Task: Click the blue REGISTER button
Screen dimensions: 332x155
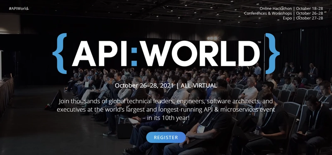Action: [166, 138]
